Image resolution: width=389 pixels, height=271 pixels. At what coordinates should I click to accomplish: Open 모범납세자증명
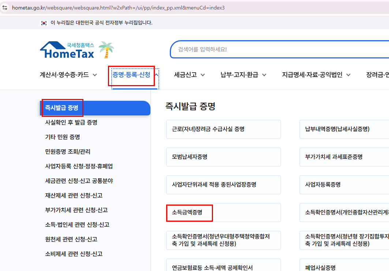tap(224, 157)
